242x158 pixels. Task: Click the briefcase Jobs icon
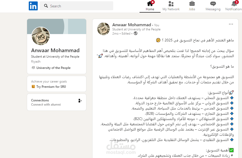click(192, 4)
